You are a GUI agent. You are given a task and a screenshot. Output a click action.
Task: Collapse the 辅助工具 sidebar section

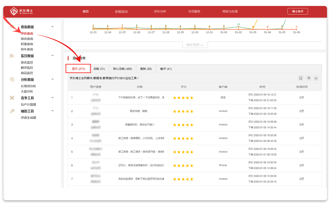click(52, 111)
